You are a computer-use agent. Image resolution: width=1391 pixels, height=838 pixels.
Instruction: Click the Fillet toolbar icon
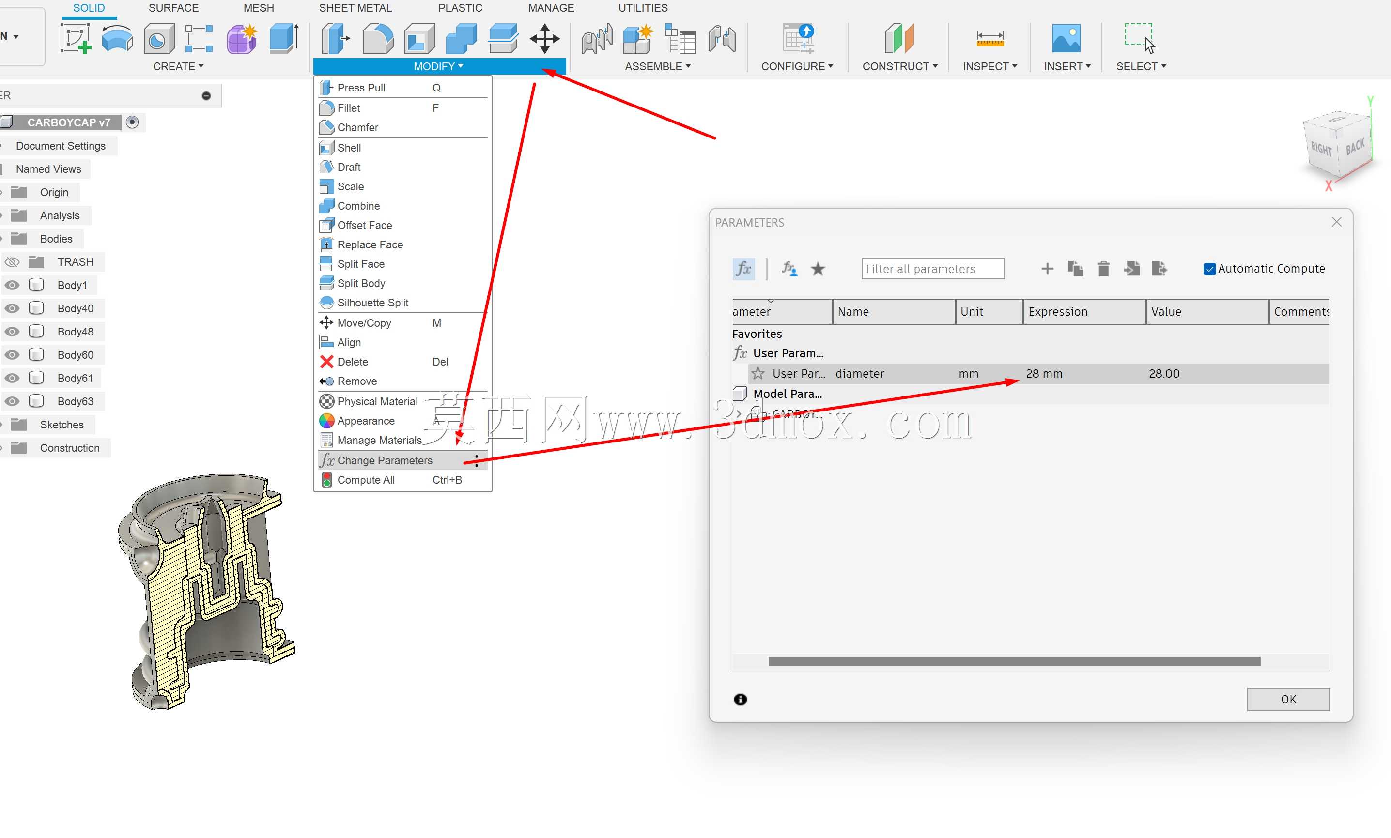(x=378, y=38)
